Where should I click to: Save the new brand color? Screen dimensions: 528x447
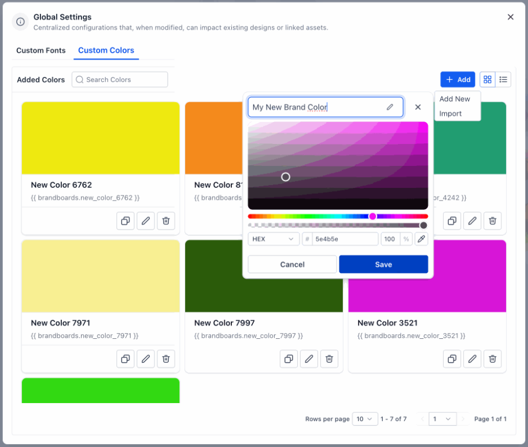[383, 264]
